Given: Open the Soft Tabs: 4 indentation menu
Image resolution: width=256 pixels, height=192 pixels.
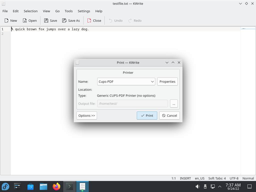Looking at the screenshot, I should [x=217, y=178].
